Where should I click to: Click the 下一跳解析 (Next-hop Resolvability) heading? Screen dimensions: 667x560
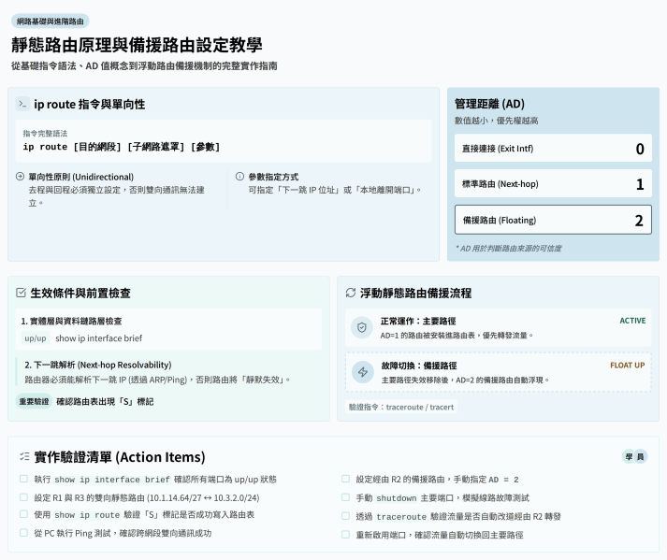98,365
